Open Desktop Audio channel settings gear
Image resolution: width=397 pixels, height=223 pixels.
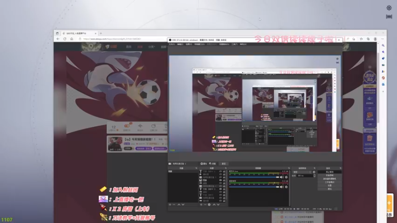click(286, 187)
